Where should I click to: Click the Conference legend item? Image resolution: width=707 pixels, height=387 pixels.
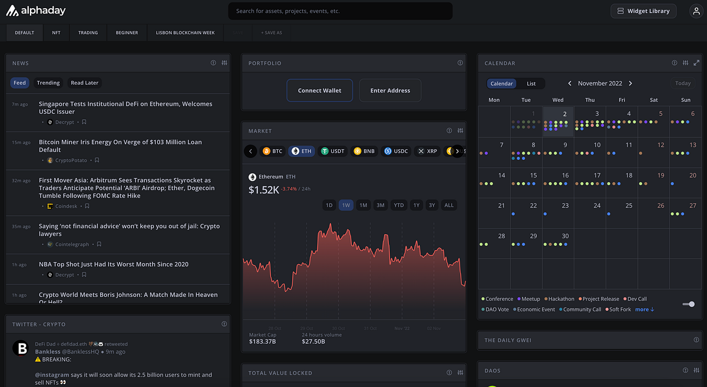498,299
